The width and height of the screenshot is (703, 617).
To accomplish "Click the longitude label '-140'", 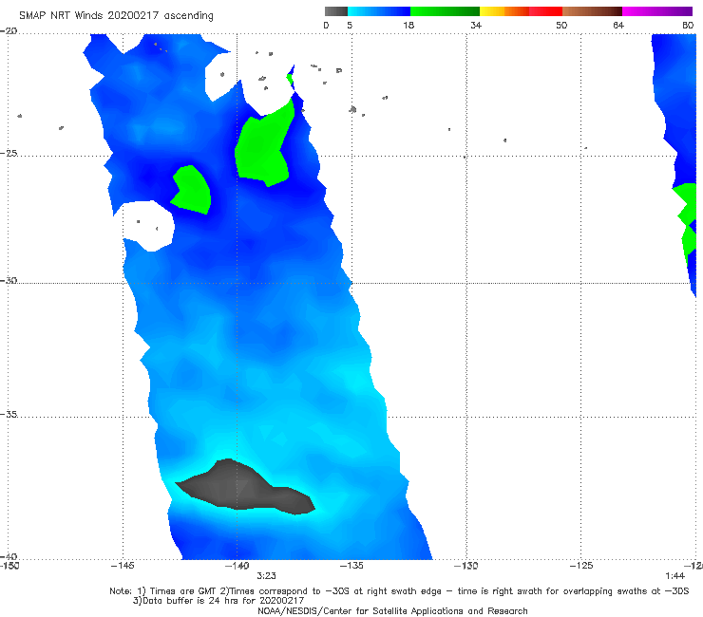I will pyautogui.click(x=237, y=566).
